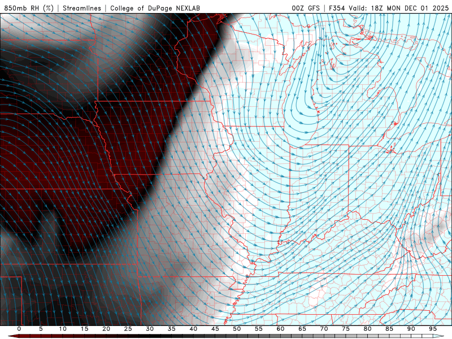This screenshot has height=339, width=452.
Task: Click the "00Z GFS" model run label
Action: coord(306,8)
